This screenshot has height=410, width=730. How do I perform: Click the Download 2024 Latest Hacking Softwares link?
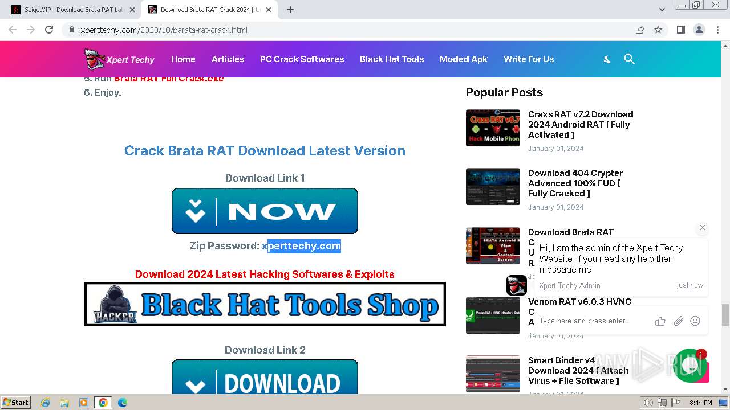pyautogui.click(x=265, y=274)
